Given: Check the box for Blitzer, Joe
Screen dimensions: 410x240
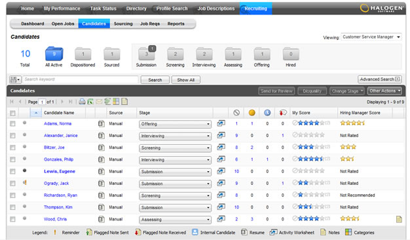Looking at the screenshot, I should click(12, 148).
